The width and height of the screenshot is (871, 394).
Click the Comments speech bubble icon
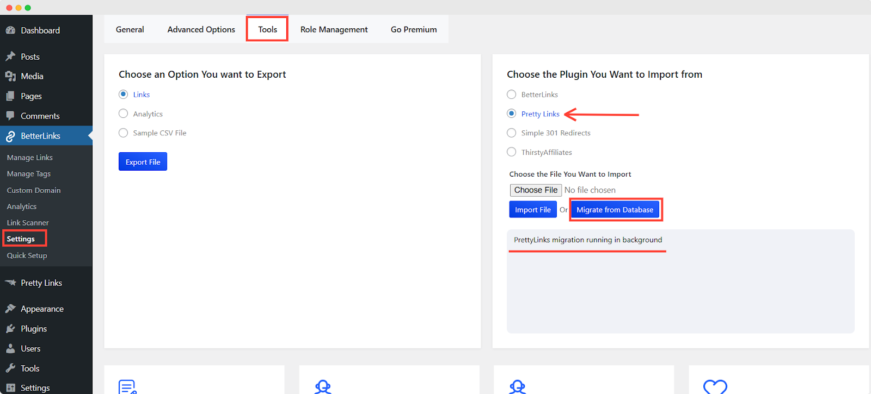pyautogui.click(x=10, y=116)
